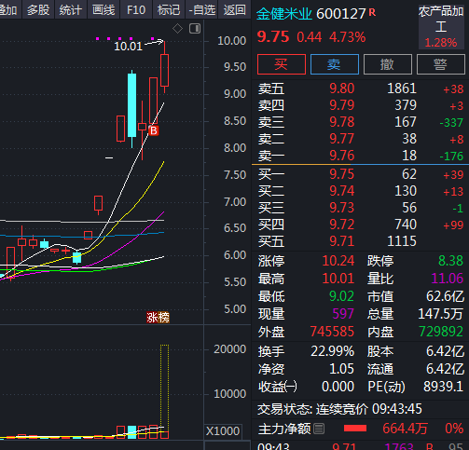Open the 统计 statistics menu

71,10
